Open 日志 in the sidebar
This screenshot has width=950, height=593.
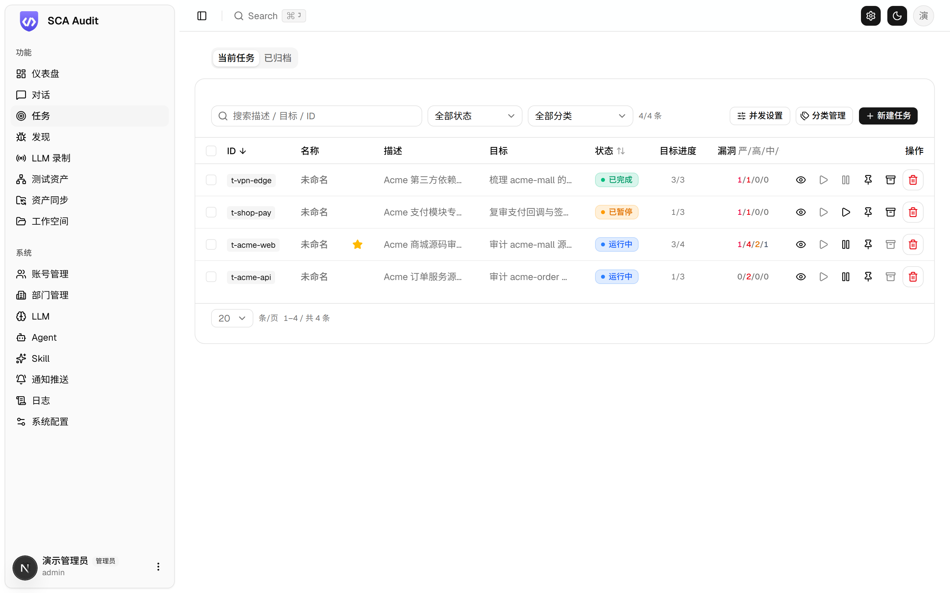point(89,401)
